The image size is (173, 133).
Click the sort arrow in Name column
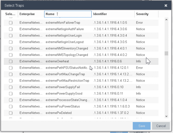pyautogui.click(x=57, y=14)
